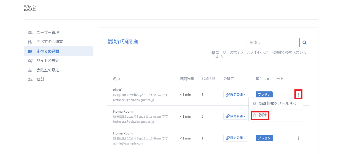Image resolution: width=342 pixels, height=154 pixels.
Task: Click the role icon beside 役割
Action: click(30, 79)
